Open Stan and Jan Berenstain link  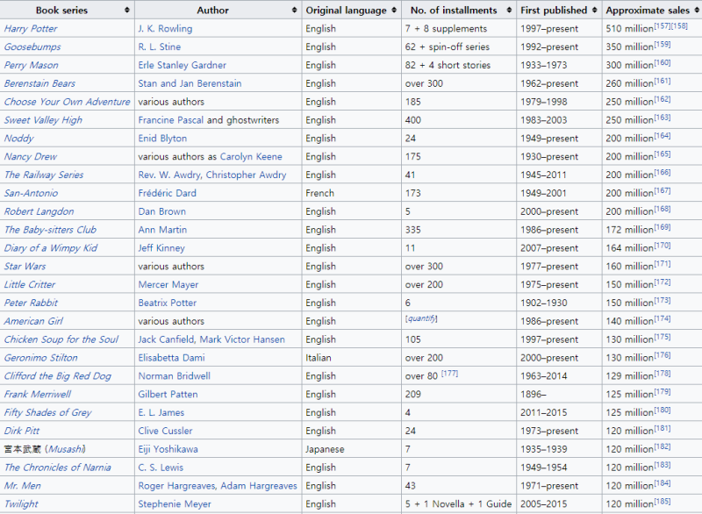tap(190, 83)
